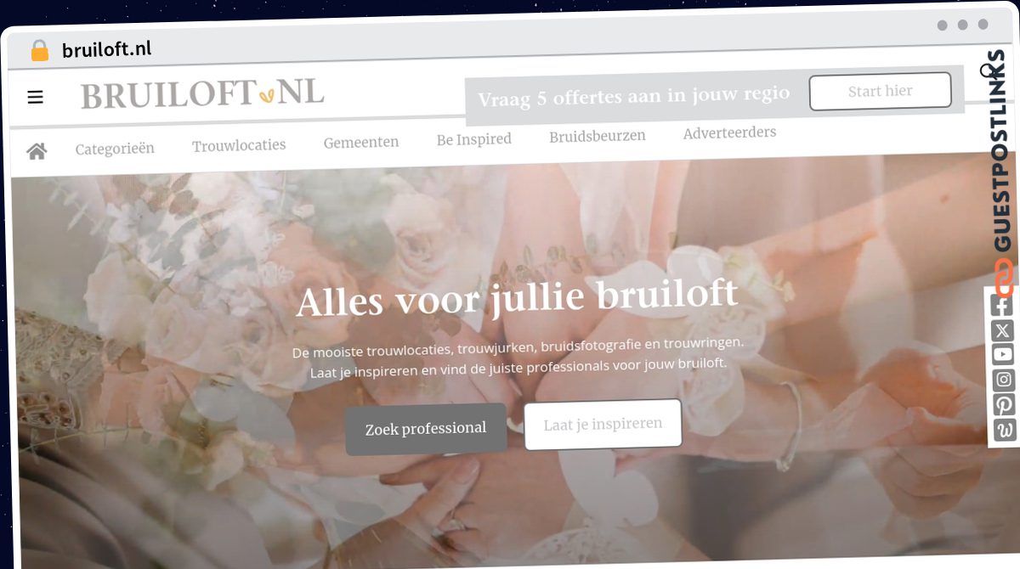
Task: Click the home icon in navigation bar
Action: point(37,151)
